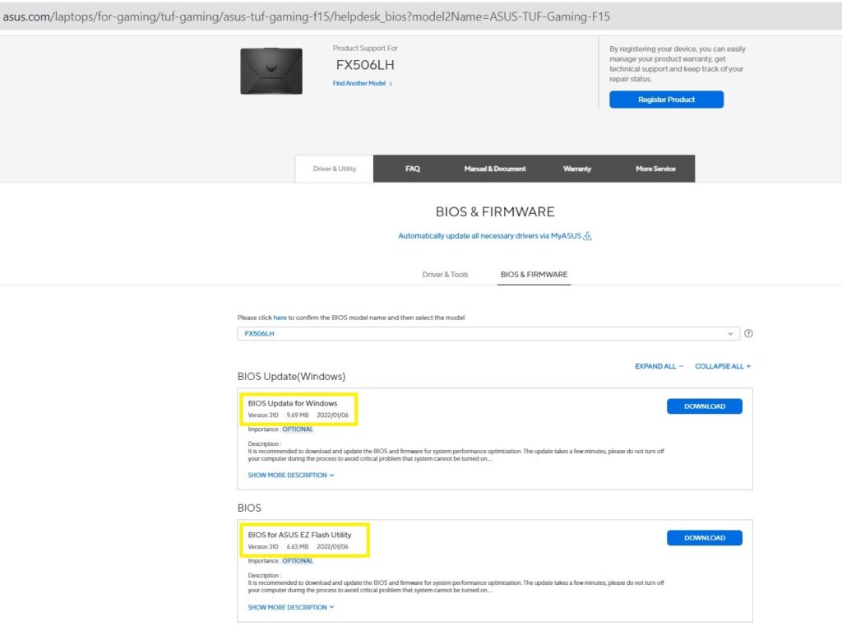Switch to the Driver & Utility tab

334,169
